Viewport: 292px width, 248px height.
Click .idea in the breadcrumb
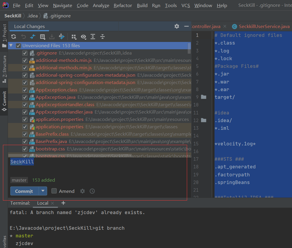click(32, 16)
